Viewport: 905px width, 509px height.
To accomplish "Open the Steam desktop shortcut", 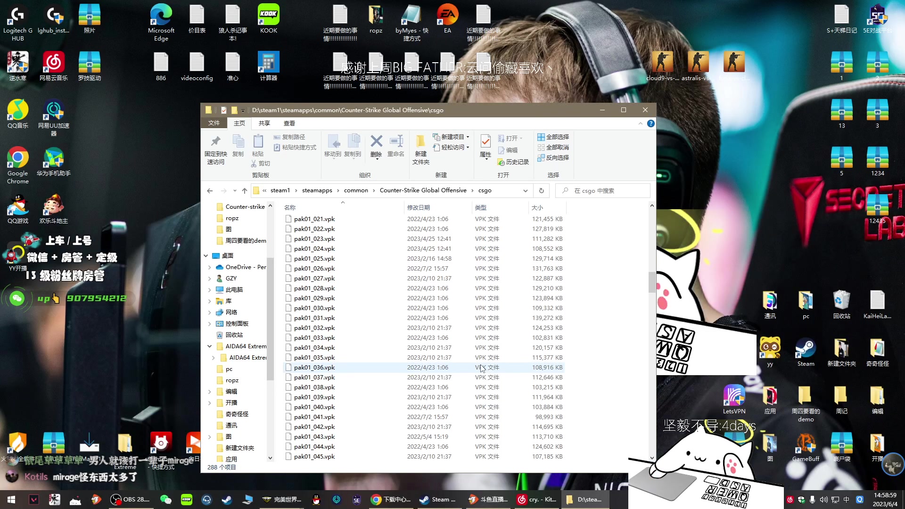I will click(806, 353).
